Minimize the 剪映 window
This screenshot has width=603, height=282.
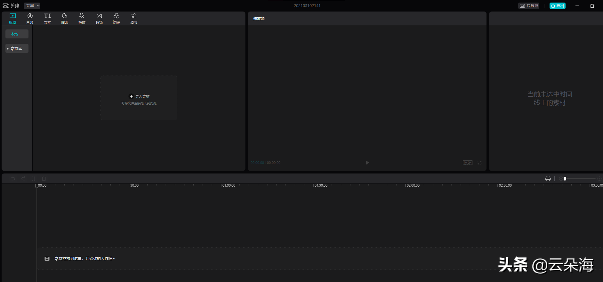(x=577, y=6)
